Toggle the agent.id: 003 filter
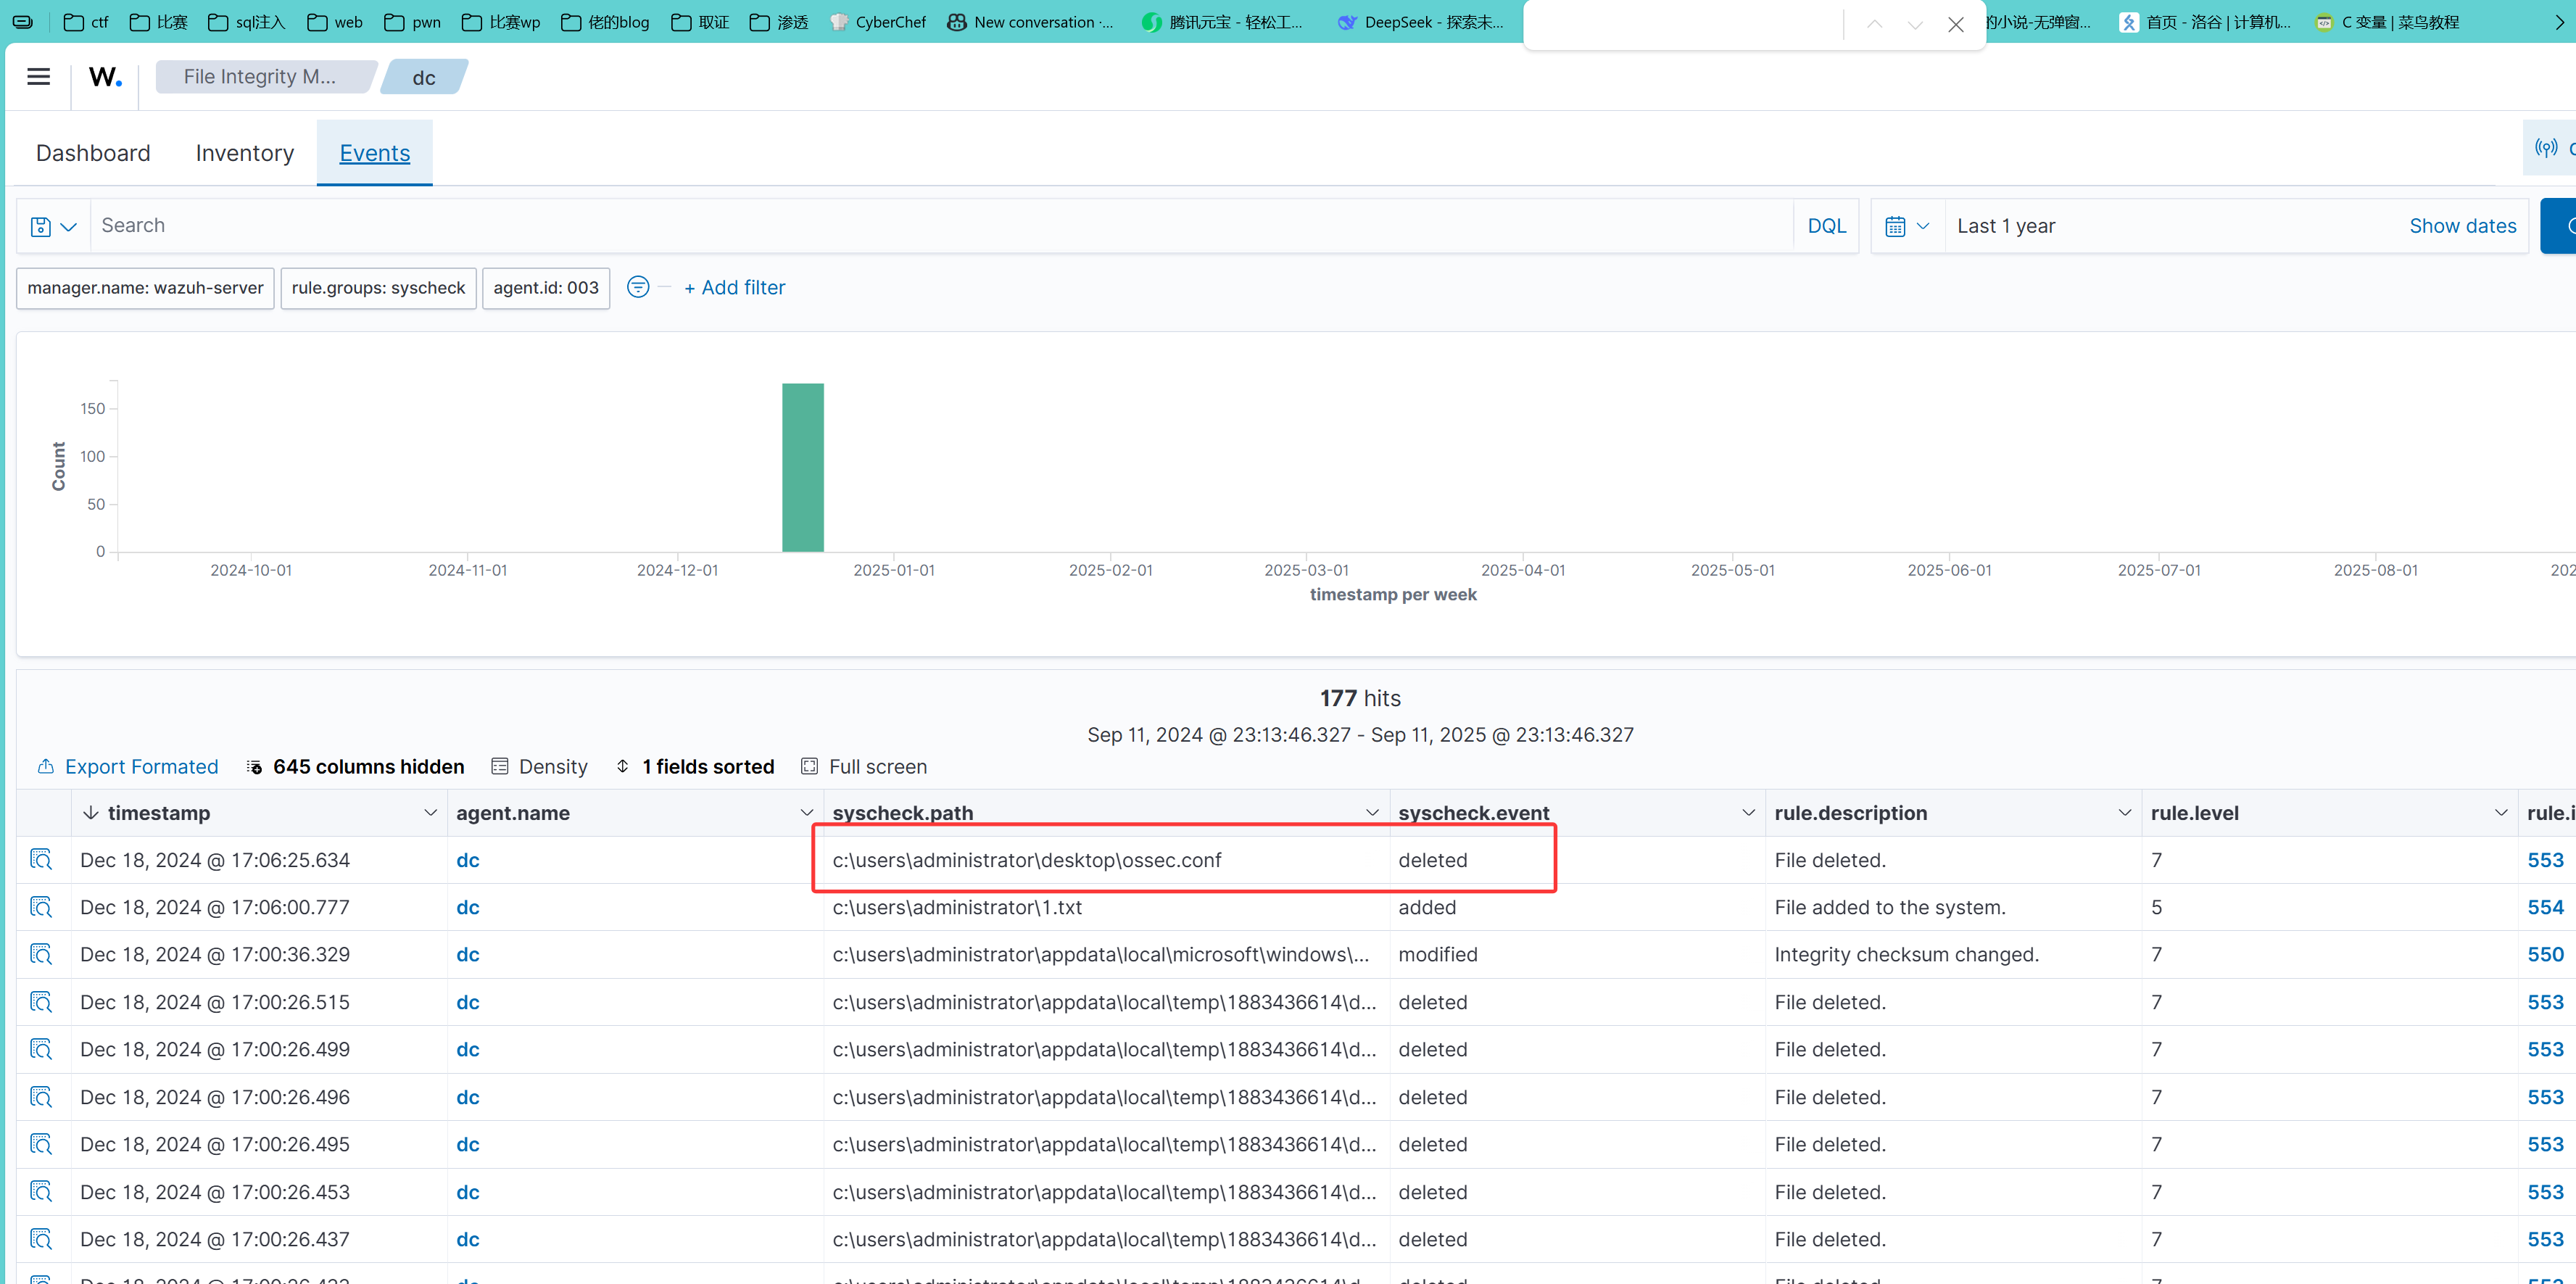The height and width of the screenshot is (1284, 2576). tap(545, 288)
